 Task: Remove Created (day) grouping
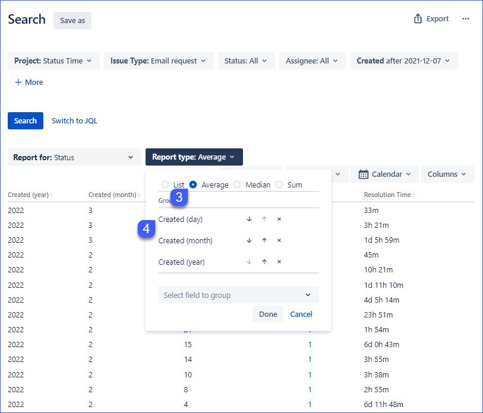(279, 219)
